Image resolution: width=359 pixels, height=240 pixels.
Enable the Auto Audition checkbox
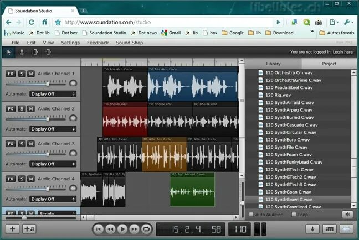pyautogui.click(x=252, y=215)
